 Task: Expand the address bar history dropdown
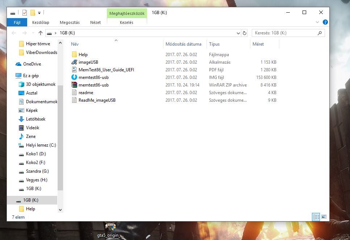238,33
